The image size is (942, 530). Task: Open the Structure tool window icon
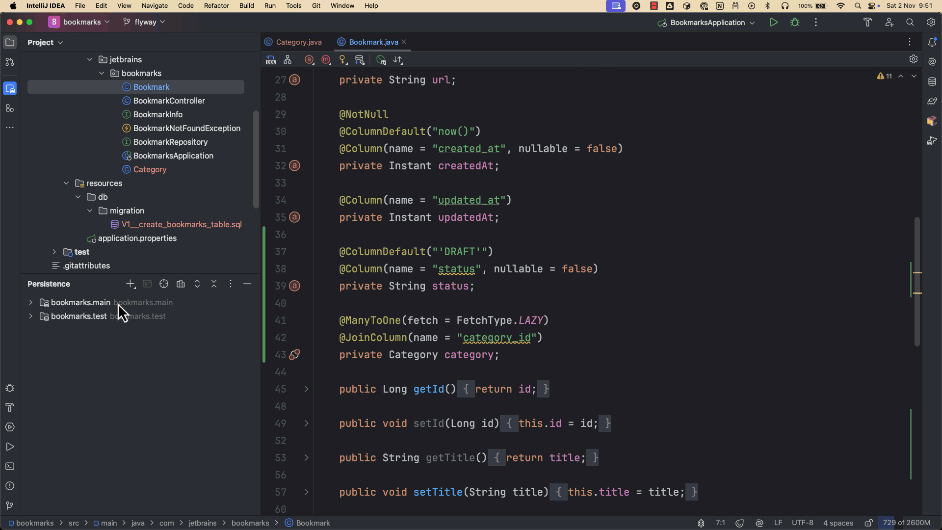[x=10, y=108]
